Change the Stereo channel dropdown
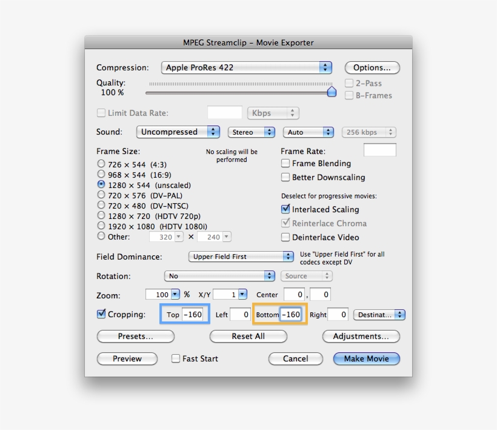 tap(251, 132)
